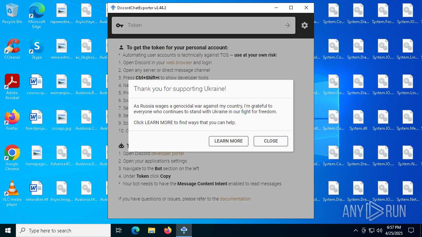422x237 pixels.
Task: Select the AdvancedS... file icon
Action: pyautogui.click(x=62, y=156)
